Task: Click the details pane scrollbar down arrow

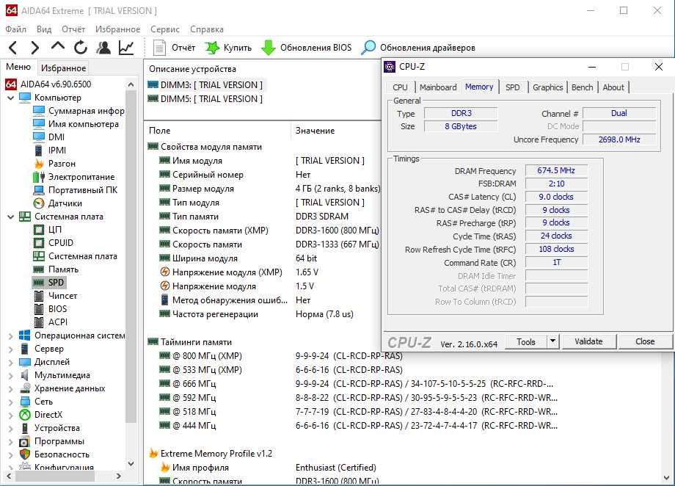Action: [x=667, y=478]
